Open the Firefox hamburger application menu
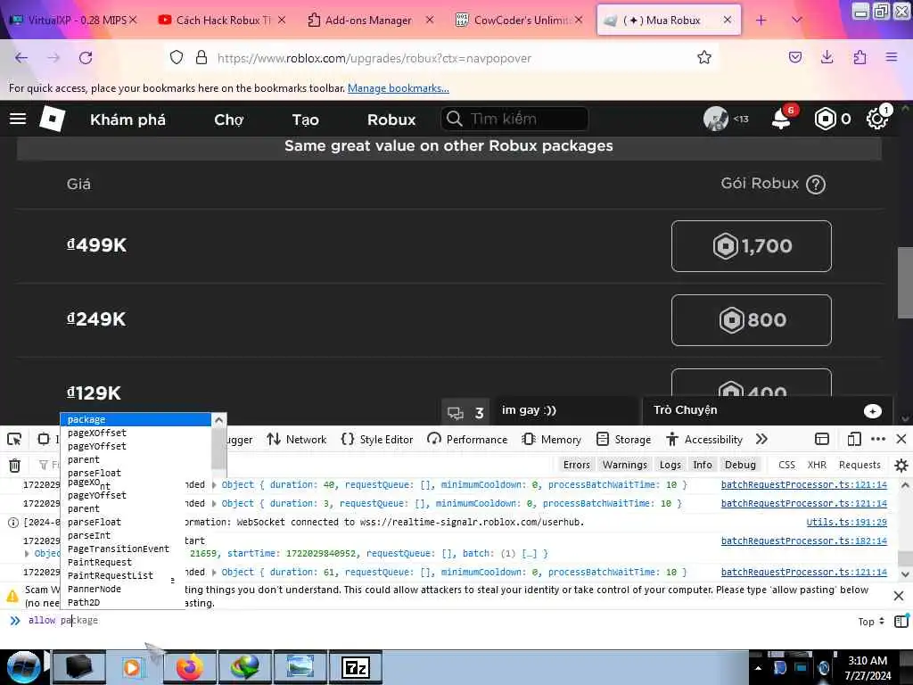 [x=892, y=57]
